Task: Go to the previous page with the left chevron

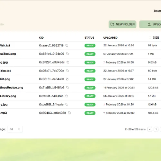Action: point(150,129)
